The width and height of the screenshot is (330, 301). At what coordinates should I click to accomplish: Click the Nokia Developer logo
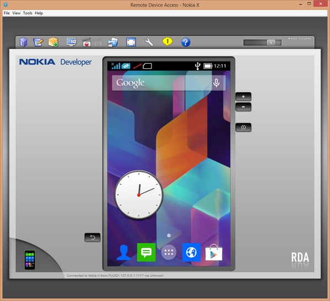click(x=55, y=62)
